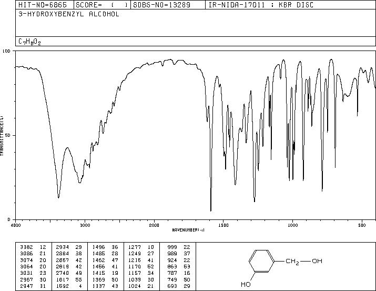
Task: Click the SDBS-NO=13289 header field
Action: click(x=168, y=5)
